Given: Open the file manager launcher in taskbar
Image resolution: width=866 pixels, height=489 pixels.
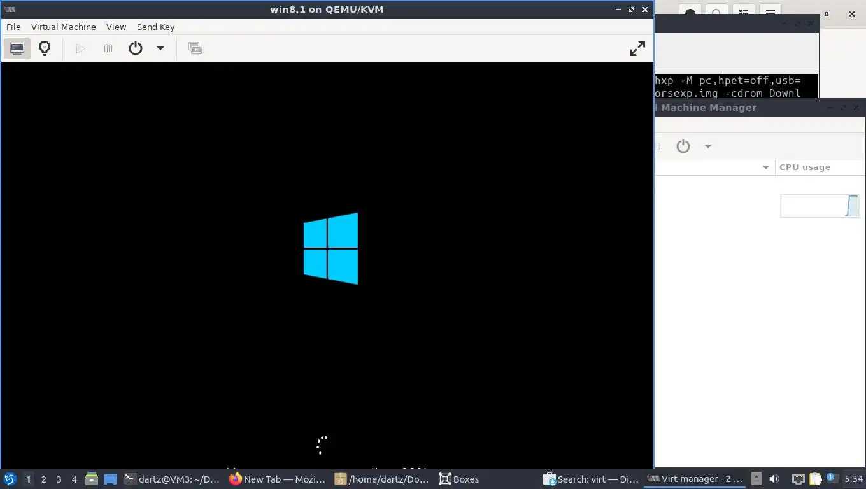Looking at the screenshot, I should coord(92,479).
